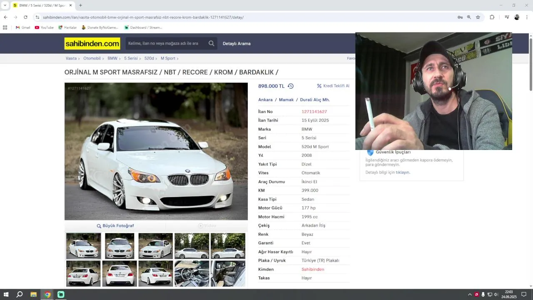Open Gmail bookmark

click(x=23, y=27)
